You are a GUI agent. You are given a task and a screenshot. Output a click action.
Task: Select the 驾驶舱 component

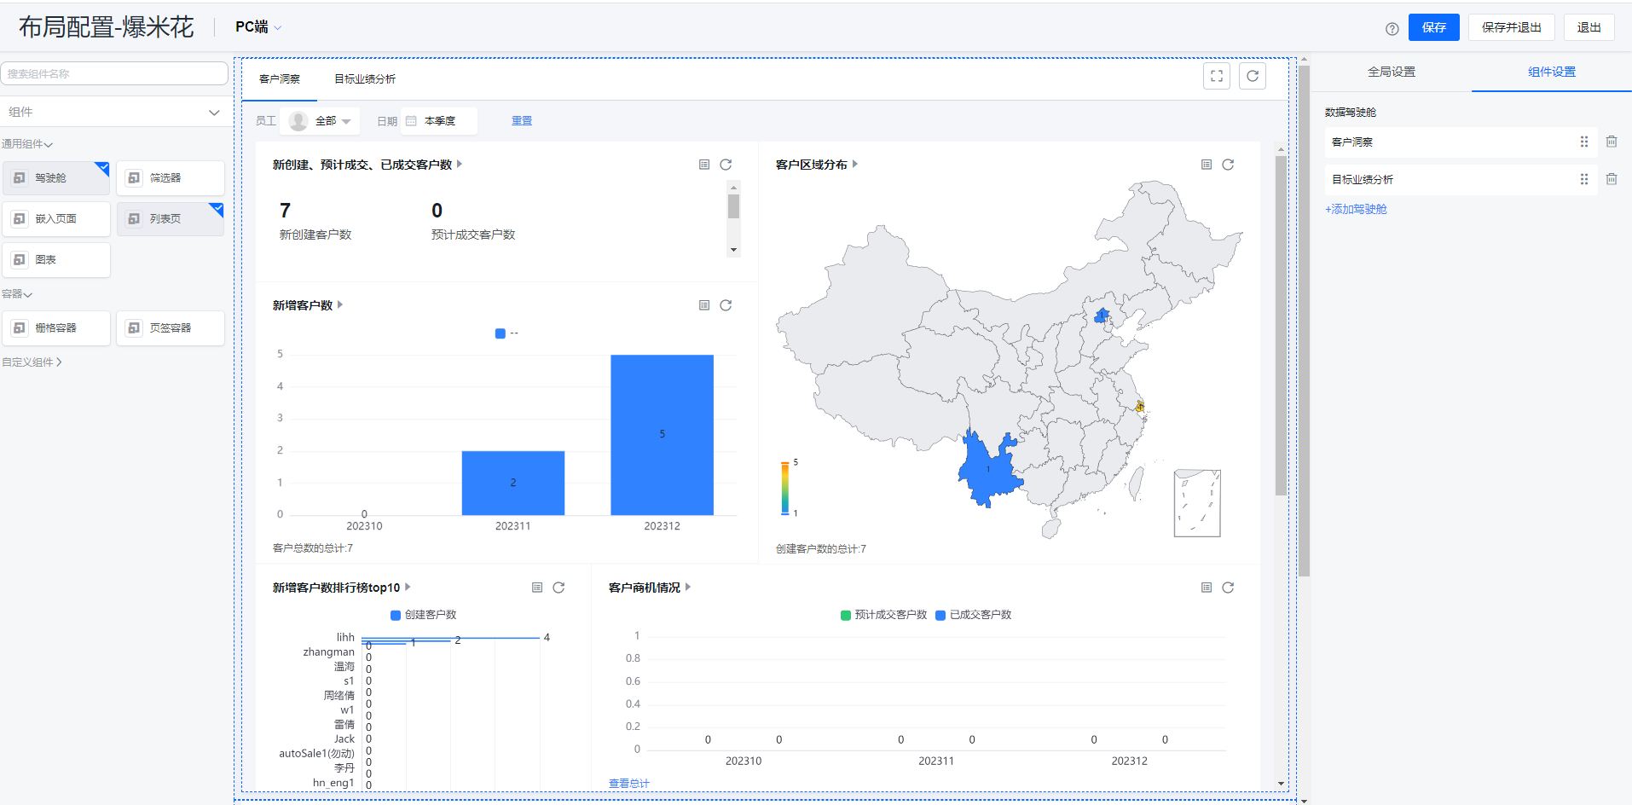point(56,178)
